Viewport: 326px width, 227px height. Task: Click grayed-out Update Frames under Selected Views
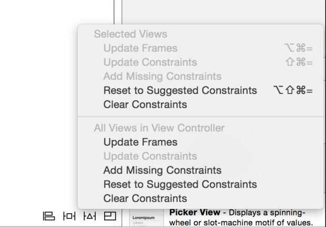(140, 48)
